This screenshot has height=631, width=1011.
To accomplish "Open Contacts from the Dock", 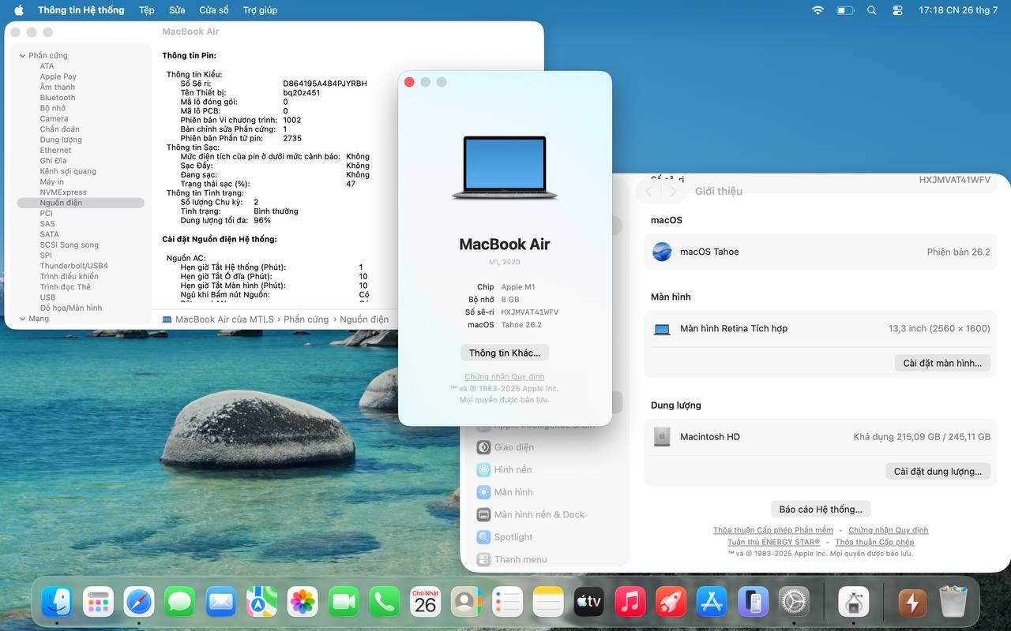I will (x=466, y=603).
